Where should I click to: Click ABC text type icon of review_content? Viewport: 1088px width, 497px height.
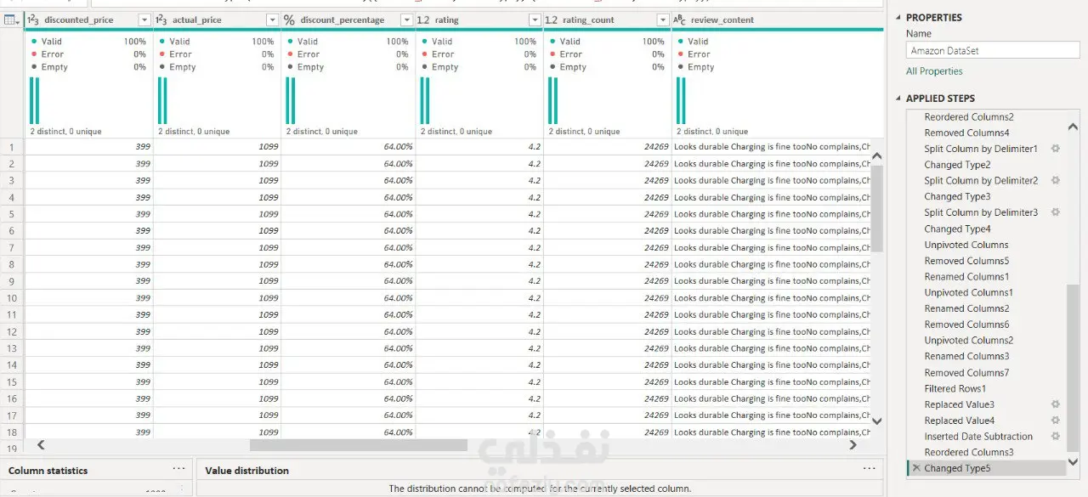click(x=679, y=20)
